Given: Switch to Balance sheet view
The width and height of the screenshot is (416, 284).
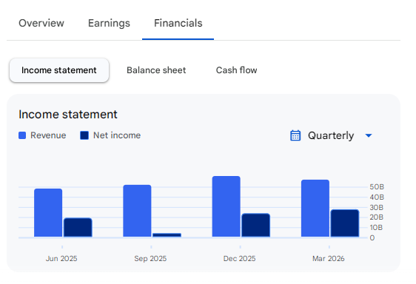Looking at the screenshot, I should pyautogui.click(x=156, y=70).
